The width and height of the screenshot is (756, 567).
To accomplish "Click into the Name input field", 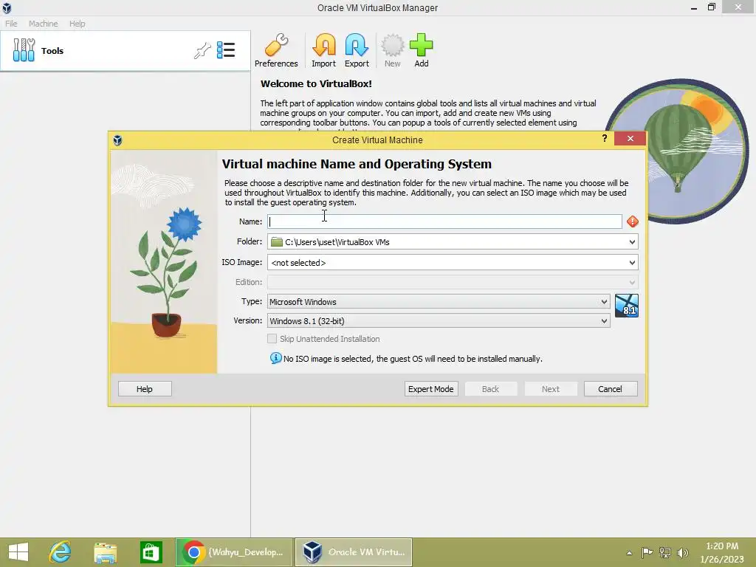I will [444, 221].
